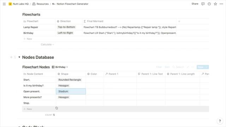Click the Final Mermaid column header

click(129, 21)
